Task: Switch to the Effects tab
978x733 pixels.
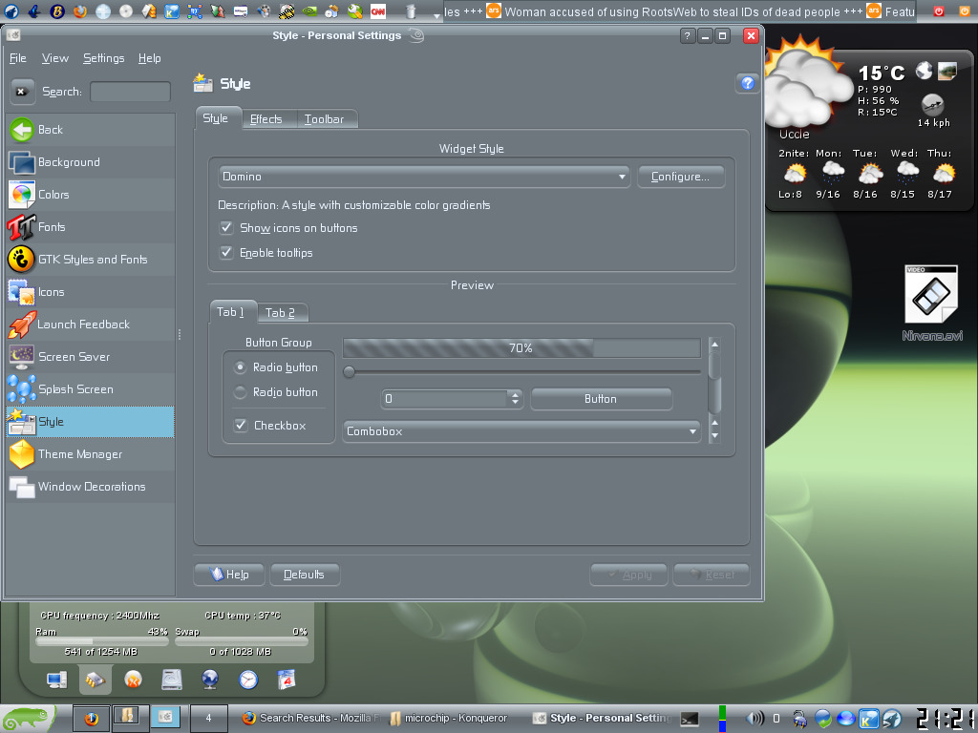Action: [266, 119]
